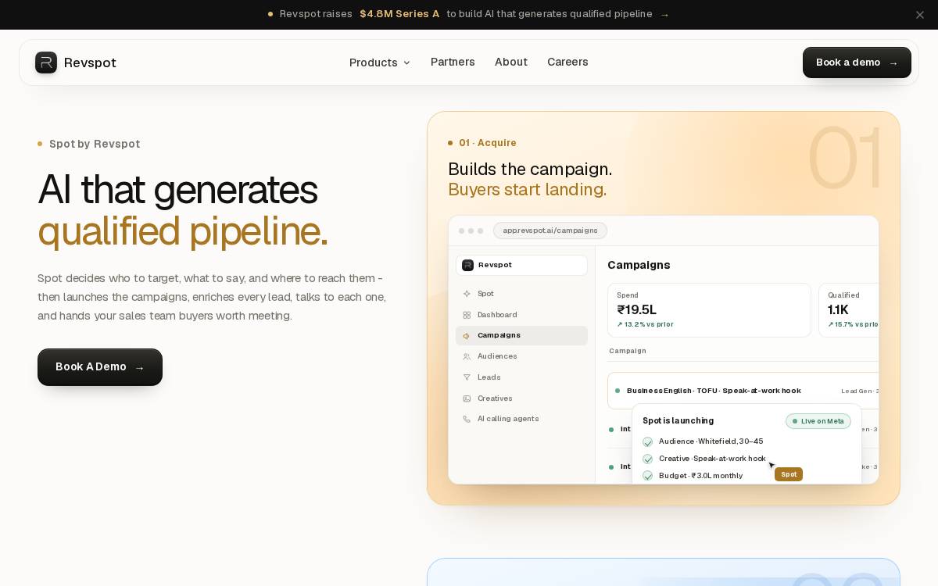Click the Business English TOFU campaign row
938x586 pixels.
(x=743, y=391)
